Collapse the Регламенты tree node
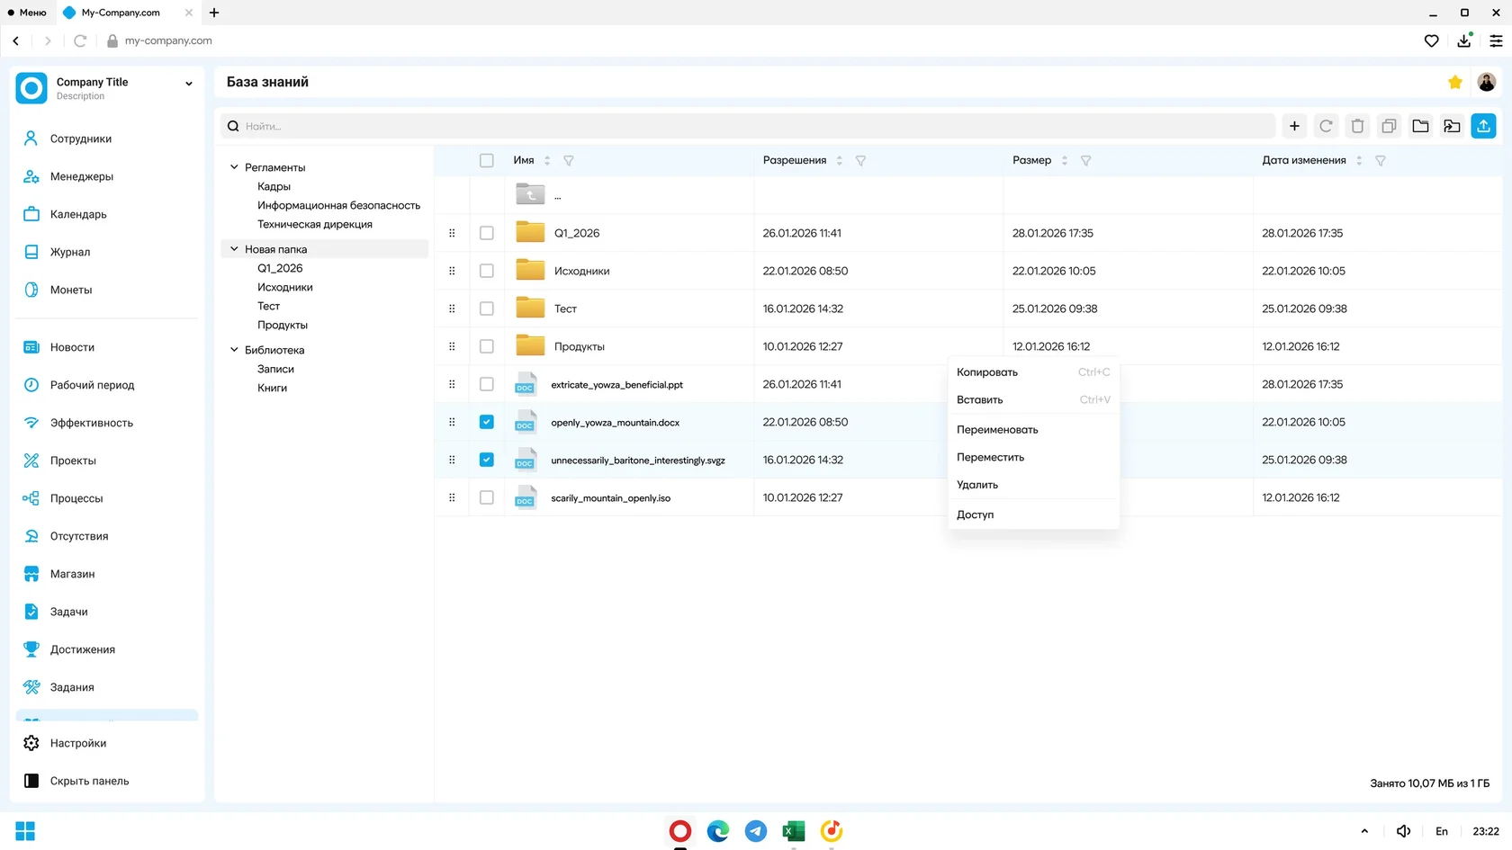The height and width of the screenshot is (850, 1512). click(x=234, y=167)
